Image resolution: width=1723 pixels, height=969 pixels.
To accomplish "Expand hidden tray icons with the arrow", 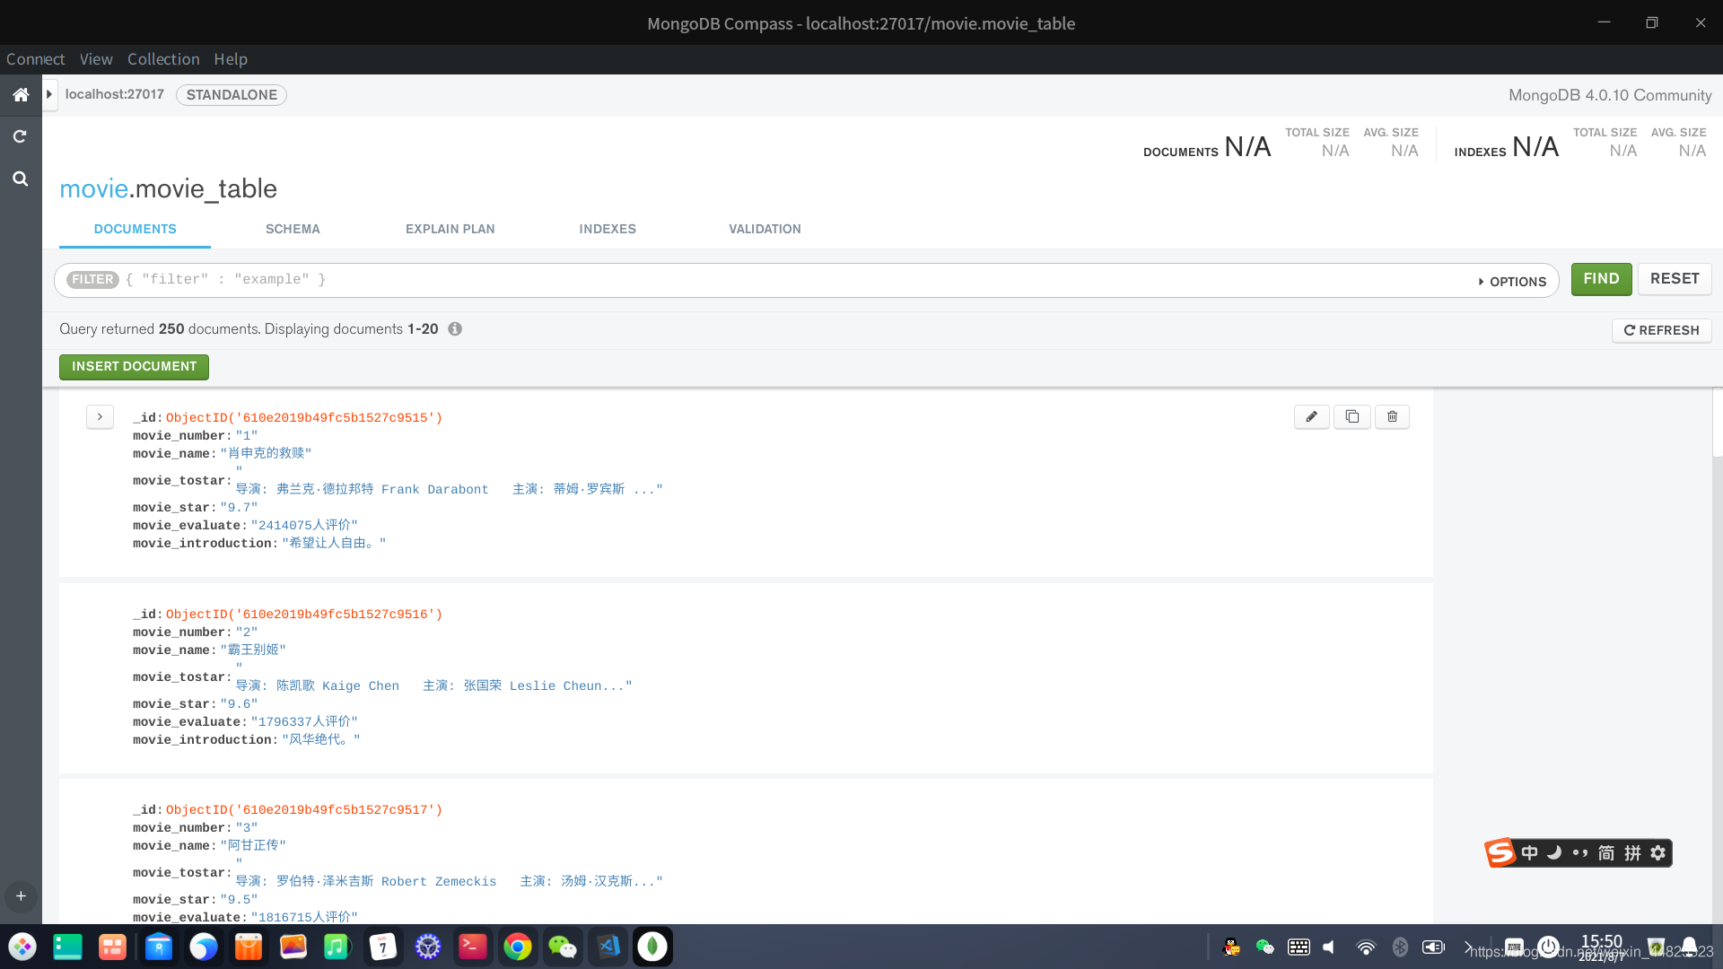I will pos(1468,947).
